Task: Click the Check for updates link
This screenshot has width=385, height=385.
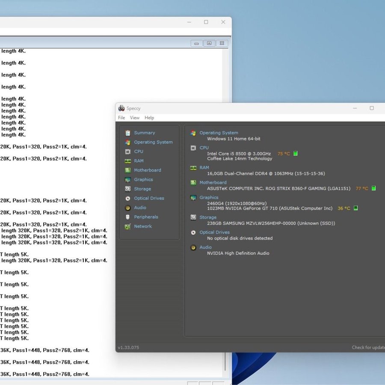Action: tap(368, 348)
